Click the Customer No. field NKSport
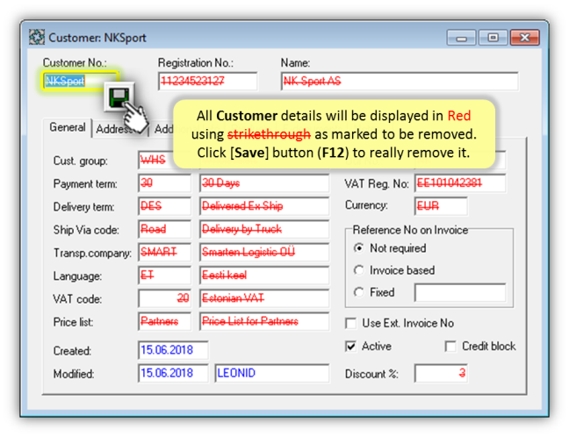The height and width of the screenshot is (437, 569). [80, 81]
